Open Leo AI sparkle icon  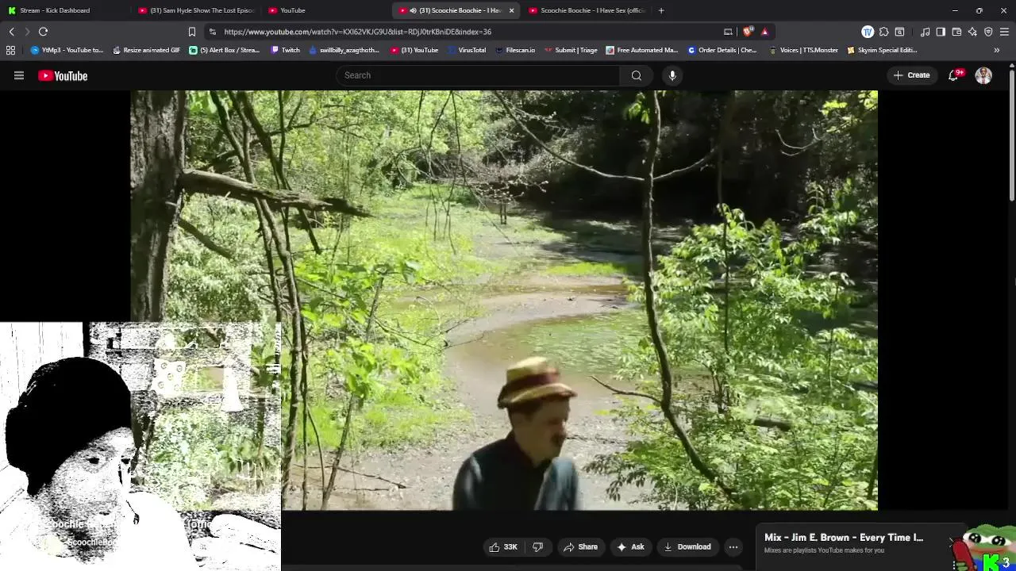point(972,32)
